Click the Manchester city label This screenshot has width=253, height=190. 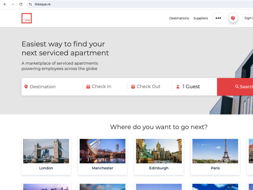click(x=102, y=168)
